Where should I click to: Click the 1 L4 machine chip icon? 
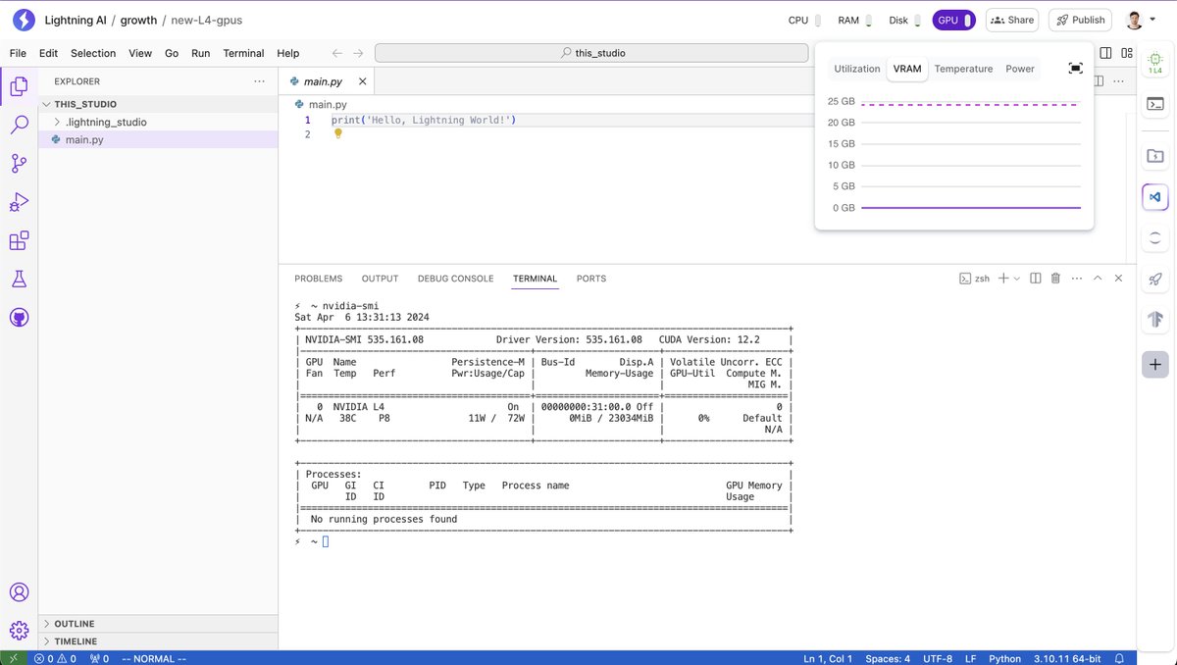coord(1154,62)
